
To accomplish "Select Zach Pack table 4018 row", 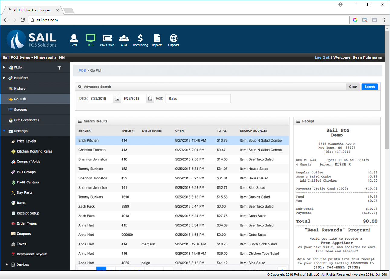I will pyautogui.click(x=182, y=216).
